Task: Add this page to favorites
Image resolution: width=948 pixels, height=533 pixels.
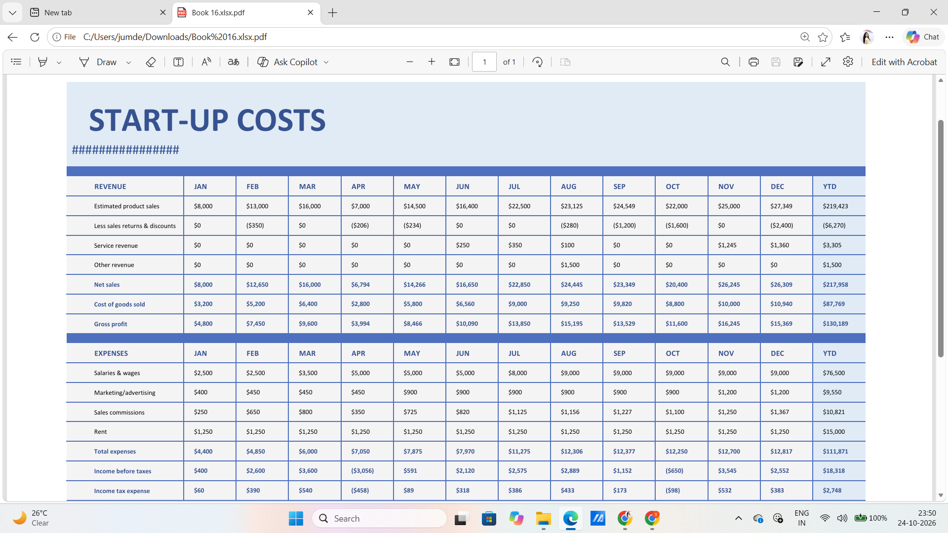Action: pyautogui.click(x=823, y=37)
